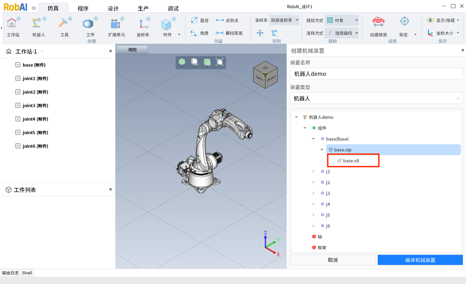This screenshot has width=466, height=284.
Task: Collapse the 机器人demo tree node
Action: click(296, 117)
